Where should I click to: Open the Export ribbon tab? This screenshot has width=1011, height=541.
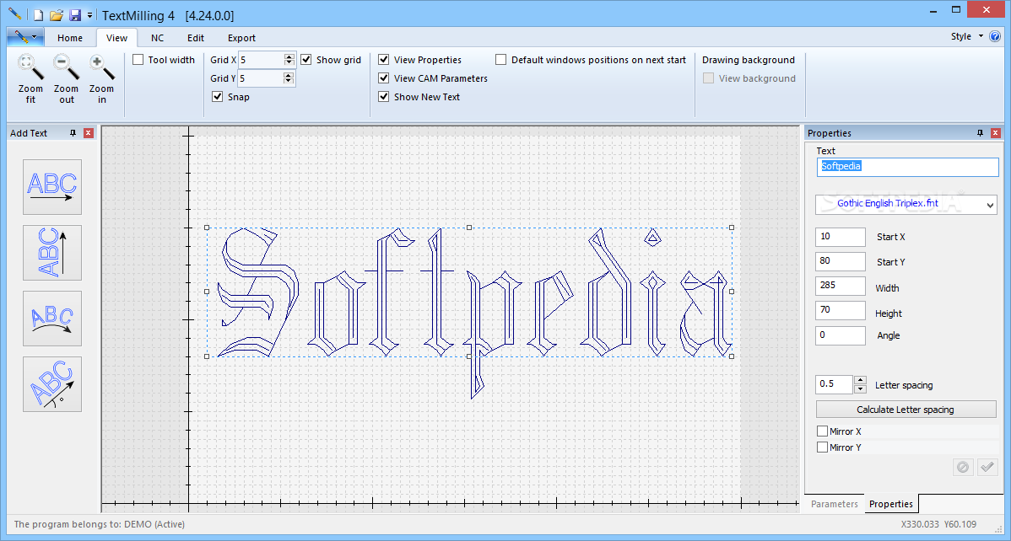242,38
